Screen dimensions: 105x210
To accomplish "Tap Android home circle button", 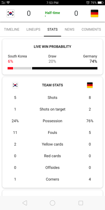I will coord(52,203).
